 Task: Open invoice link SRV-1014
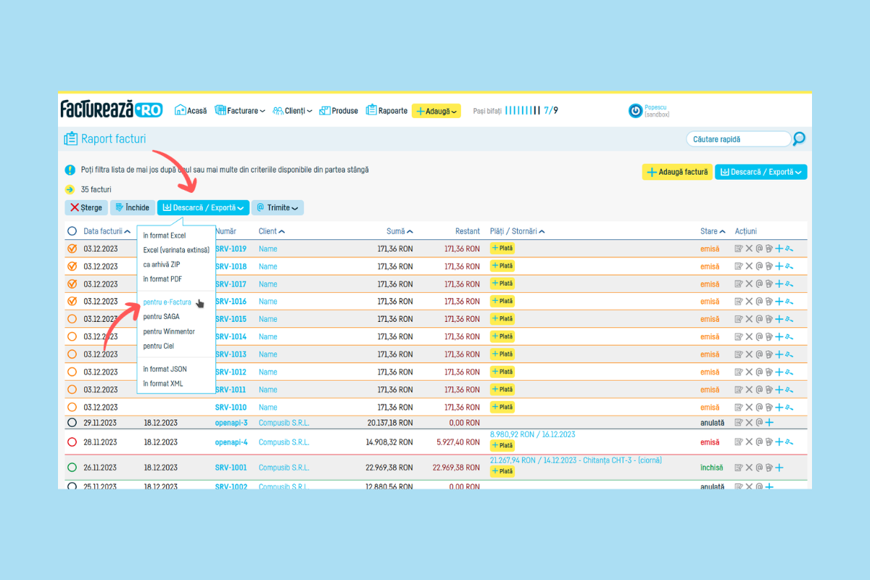[231, 336]
